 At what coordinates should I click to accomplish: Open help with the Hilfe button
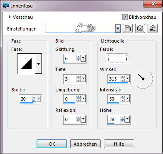click(119, 144)
